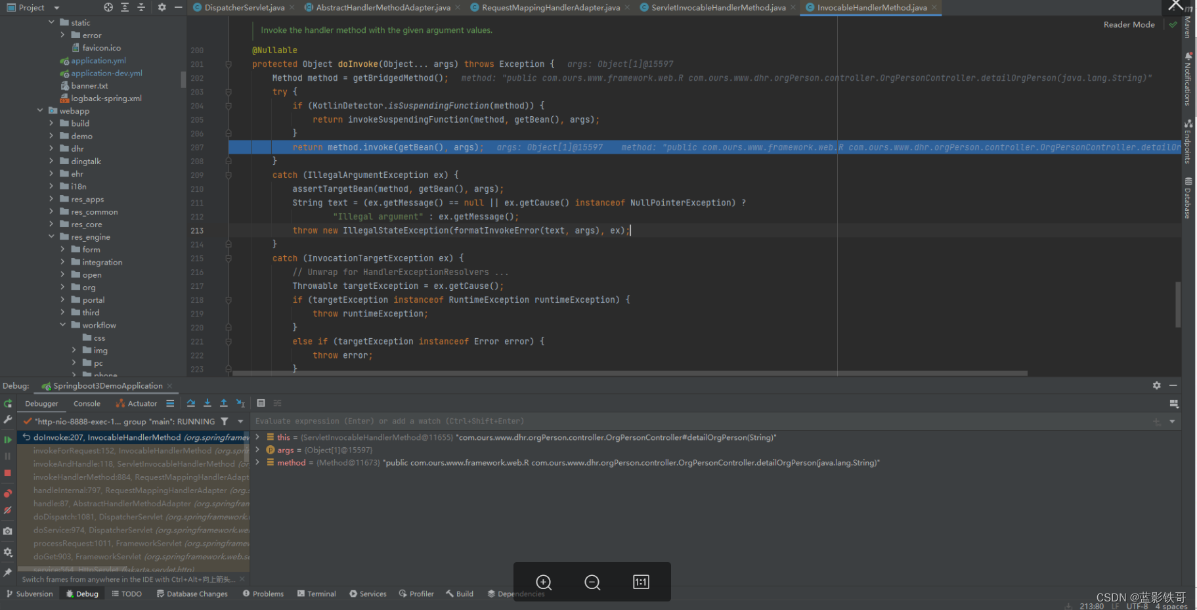1197x610 pixels.
Task: Collapse the workflow folder
Action: tap(63, 325)
